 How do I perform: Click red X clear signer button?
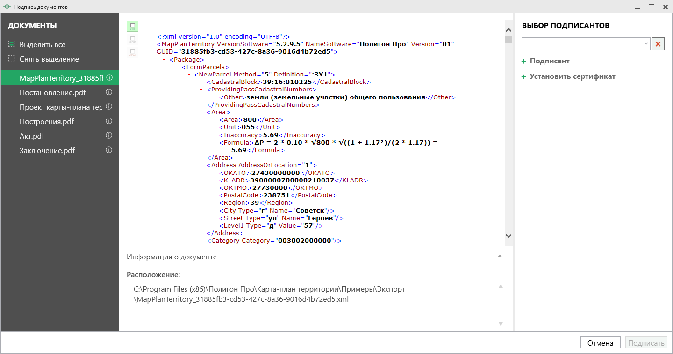point(658,44)
